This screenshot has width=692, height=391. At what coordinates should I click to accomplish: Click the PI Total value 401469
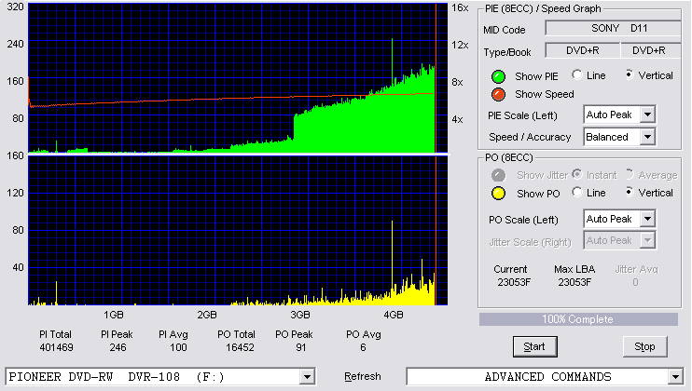[56, 348]
